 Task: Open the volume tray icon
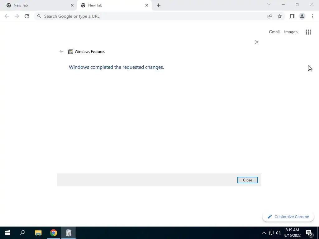click(279, 233)
